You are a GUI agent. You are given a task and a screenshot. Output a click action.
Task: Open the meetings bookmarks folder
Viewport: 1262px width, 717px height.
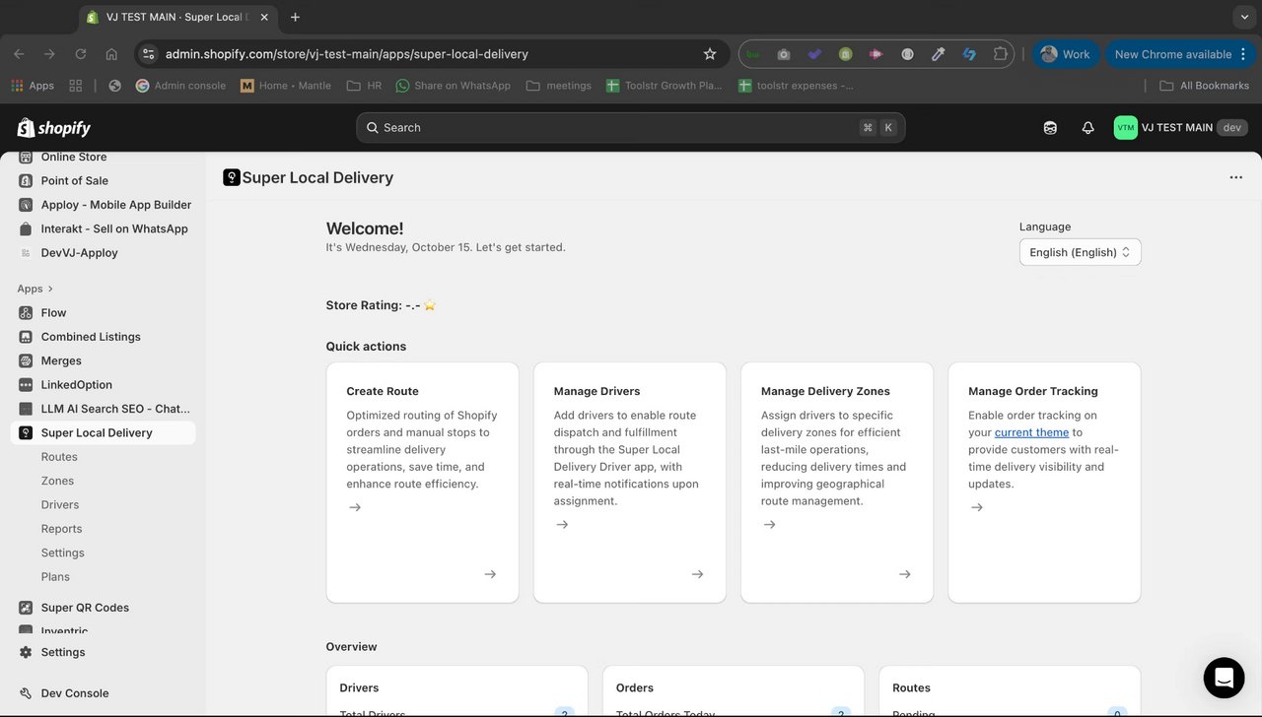click(559, 86)
